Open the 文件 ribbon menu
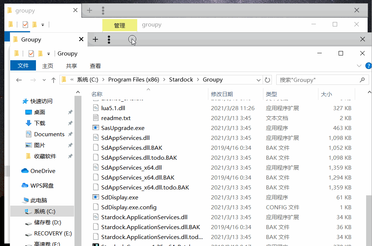The width and height of the screenshot is (372, 246). pyautogui.click(x=23, y=65)
